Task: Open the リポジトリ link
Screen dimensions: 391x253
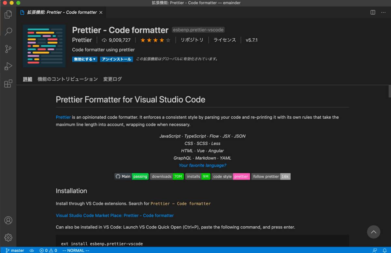Action: (x=192, y=40)
